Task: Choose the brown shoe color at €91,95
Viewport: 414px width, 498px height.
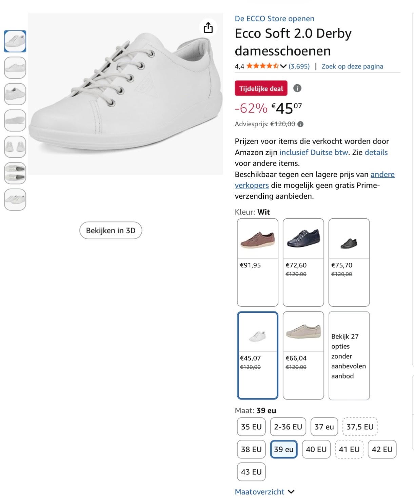Action: tap(257, 262)
